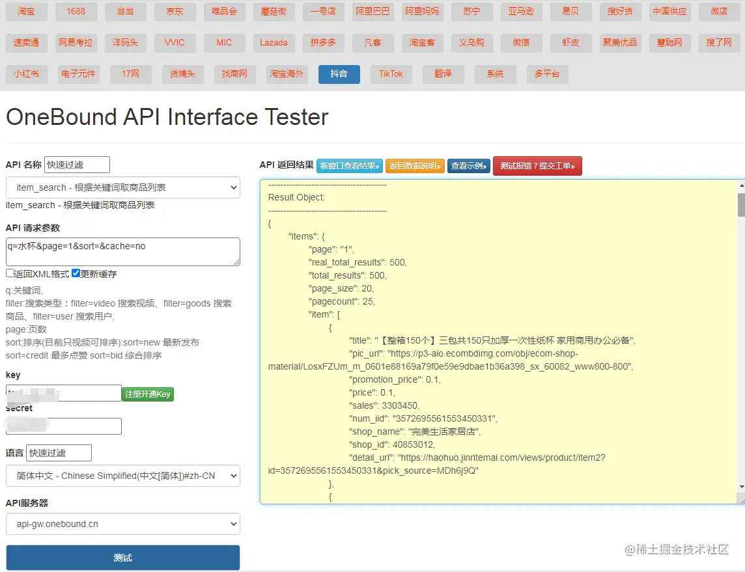Image resolution: width=745 pixels, height=572 pixels.
Task: Open the 1688 platform tab
Action: [x=76, y=12]
